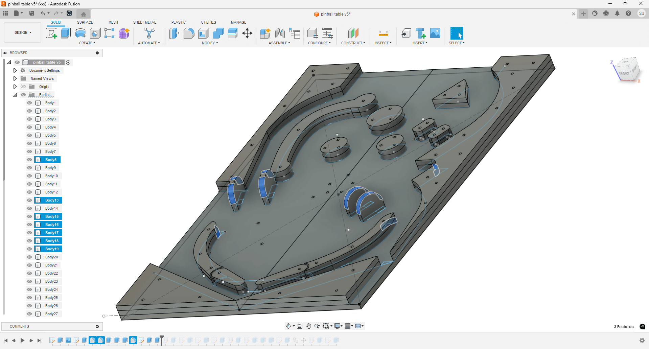Click the Home tab icon
This screenshot has width=649, height=349.
point(84,14)
